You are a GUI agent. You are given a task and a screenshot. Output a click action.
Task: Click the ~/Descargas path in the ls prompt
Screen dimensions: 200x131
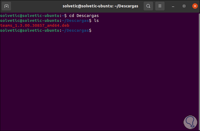pos(76,21)
